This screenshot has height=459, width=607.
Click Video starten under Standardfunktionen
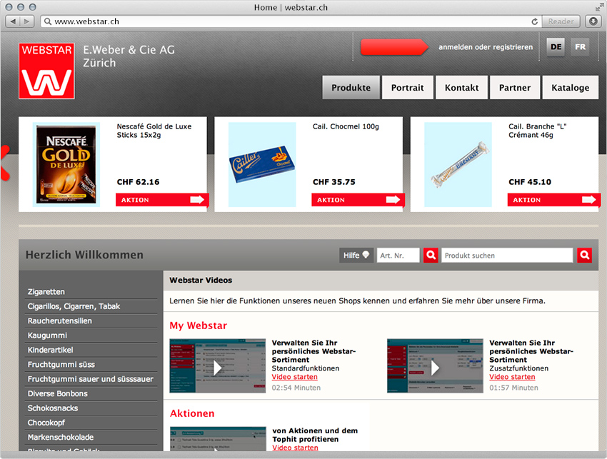[x=295, y=377]
